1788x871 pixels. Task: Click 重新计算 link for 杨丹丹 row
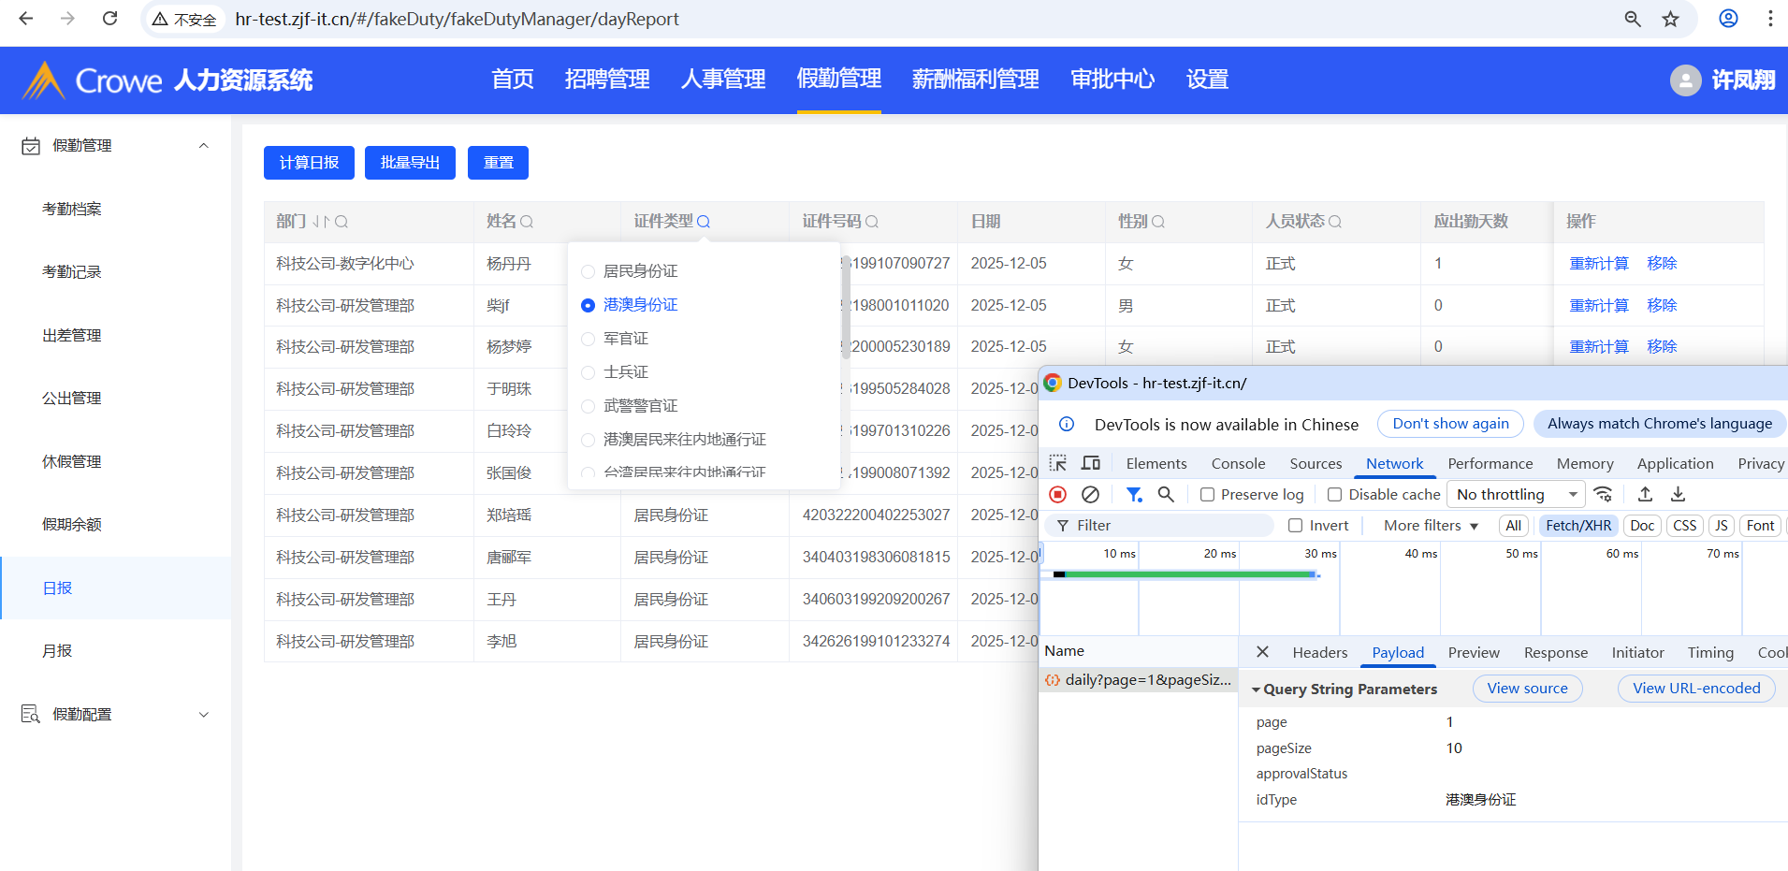pyautogui.click(x=1598, y=264)
